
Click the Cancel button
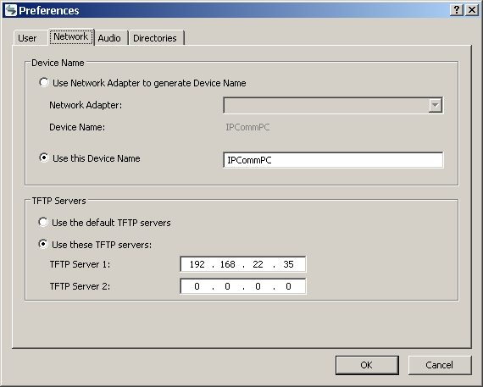pos(440,365)
